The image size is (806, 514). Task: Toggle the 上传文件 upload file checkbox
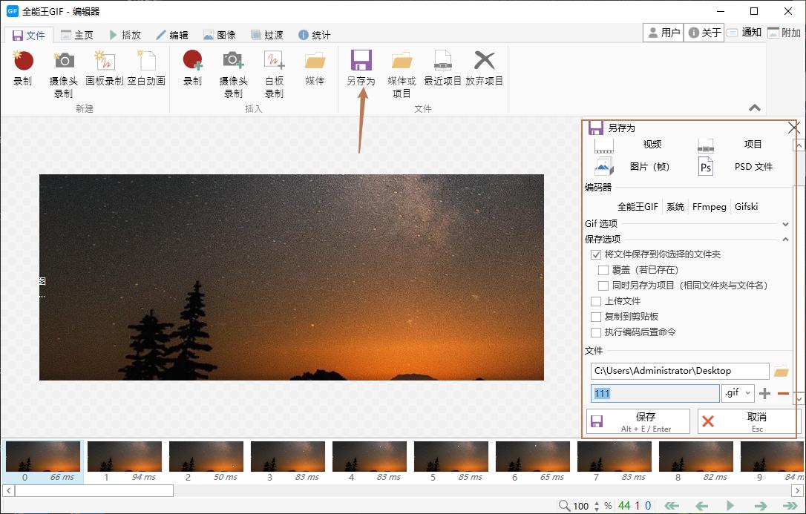[596, 301]
